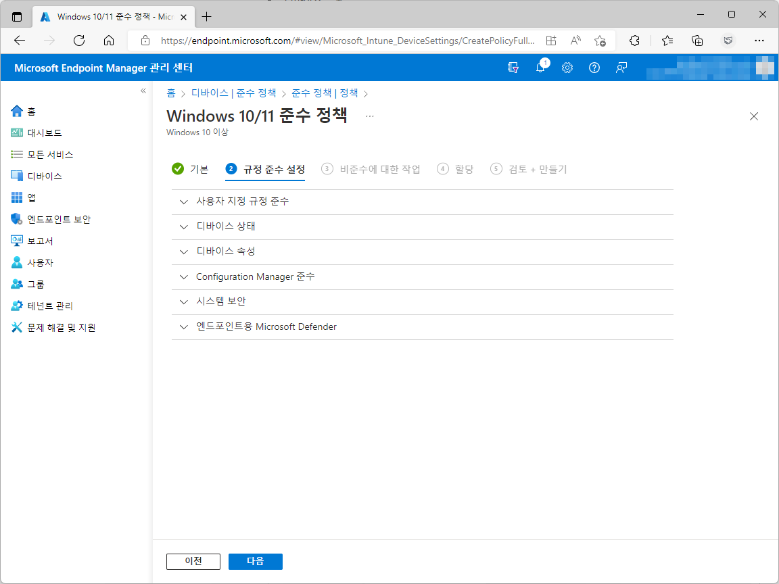Open the portal settings gear

pyautogui.click(x=567, y=68)
